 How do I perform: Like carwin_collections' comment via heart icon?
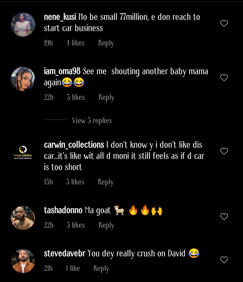[224, 151]
